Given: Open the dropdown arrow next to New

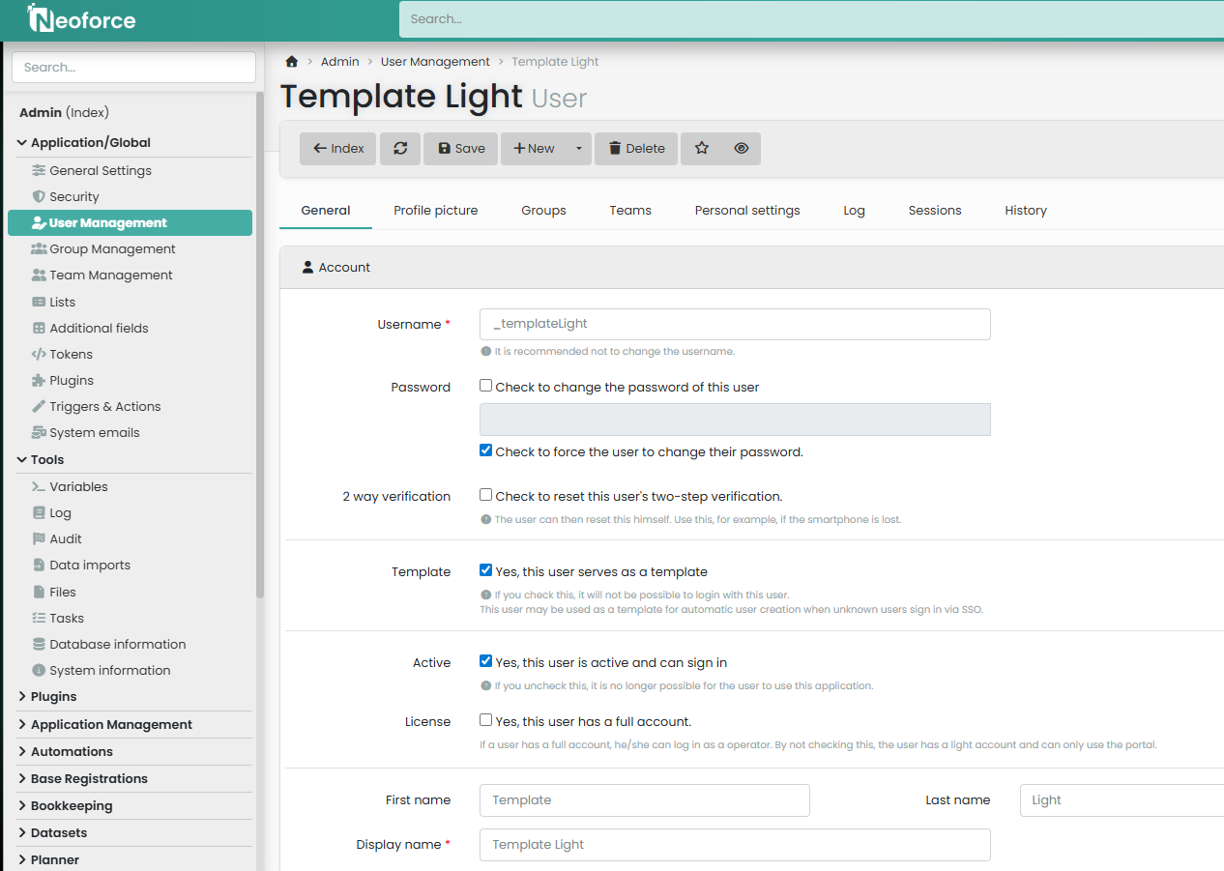Looking at the screenshot, I should tap(579, 149).
